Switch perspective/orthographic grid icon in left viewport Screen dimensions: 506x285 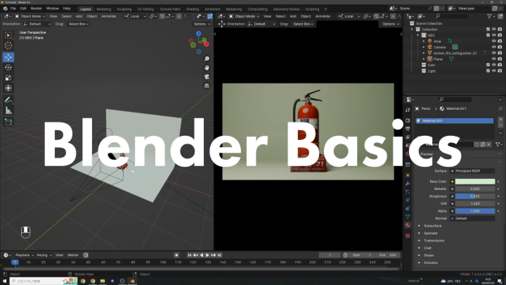[x=207, y=86]
